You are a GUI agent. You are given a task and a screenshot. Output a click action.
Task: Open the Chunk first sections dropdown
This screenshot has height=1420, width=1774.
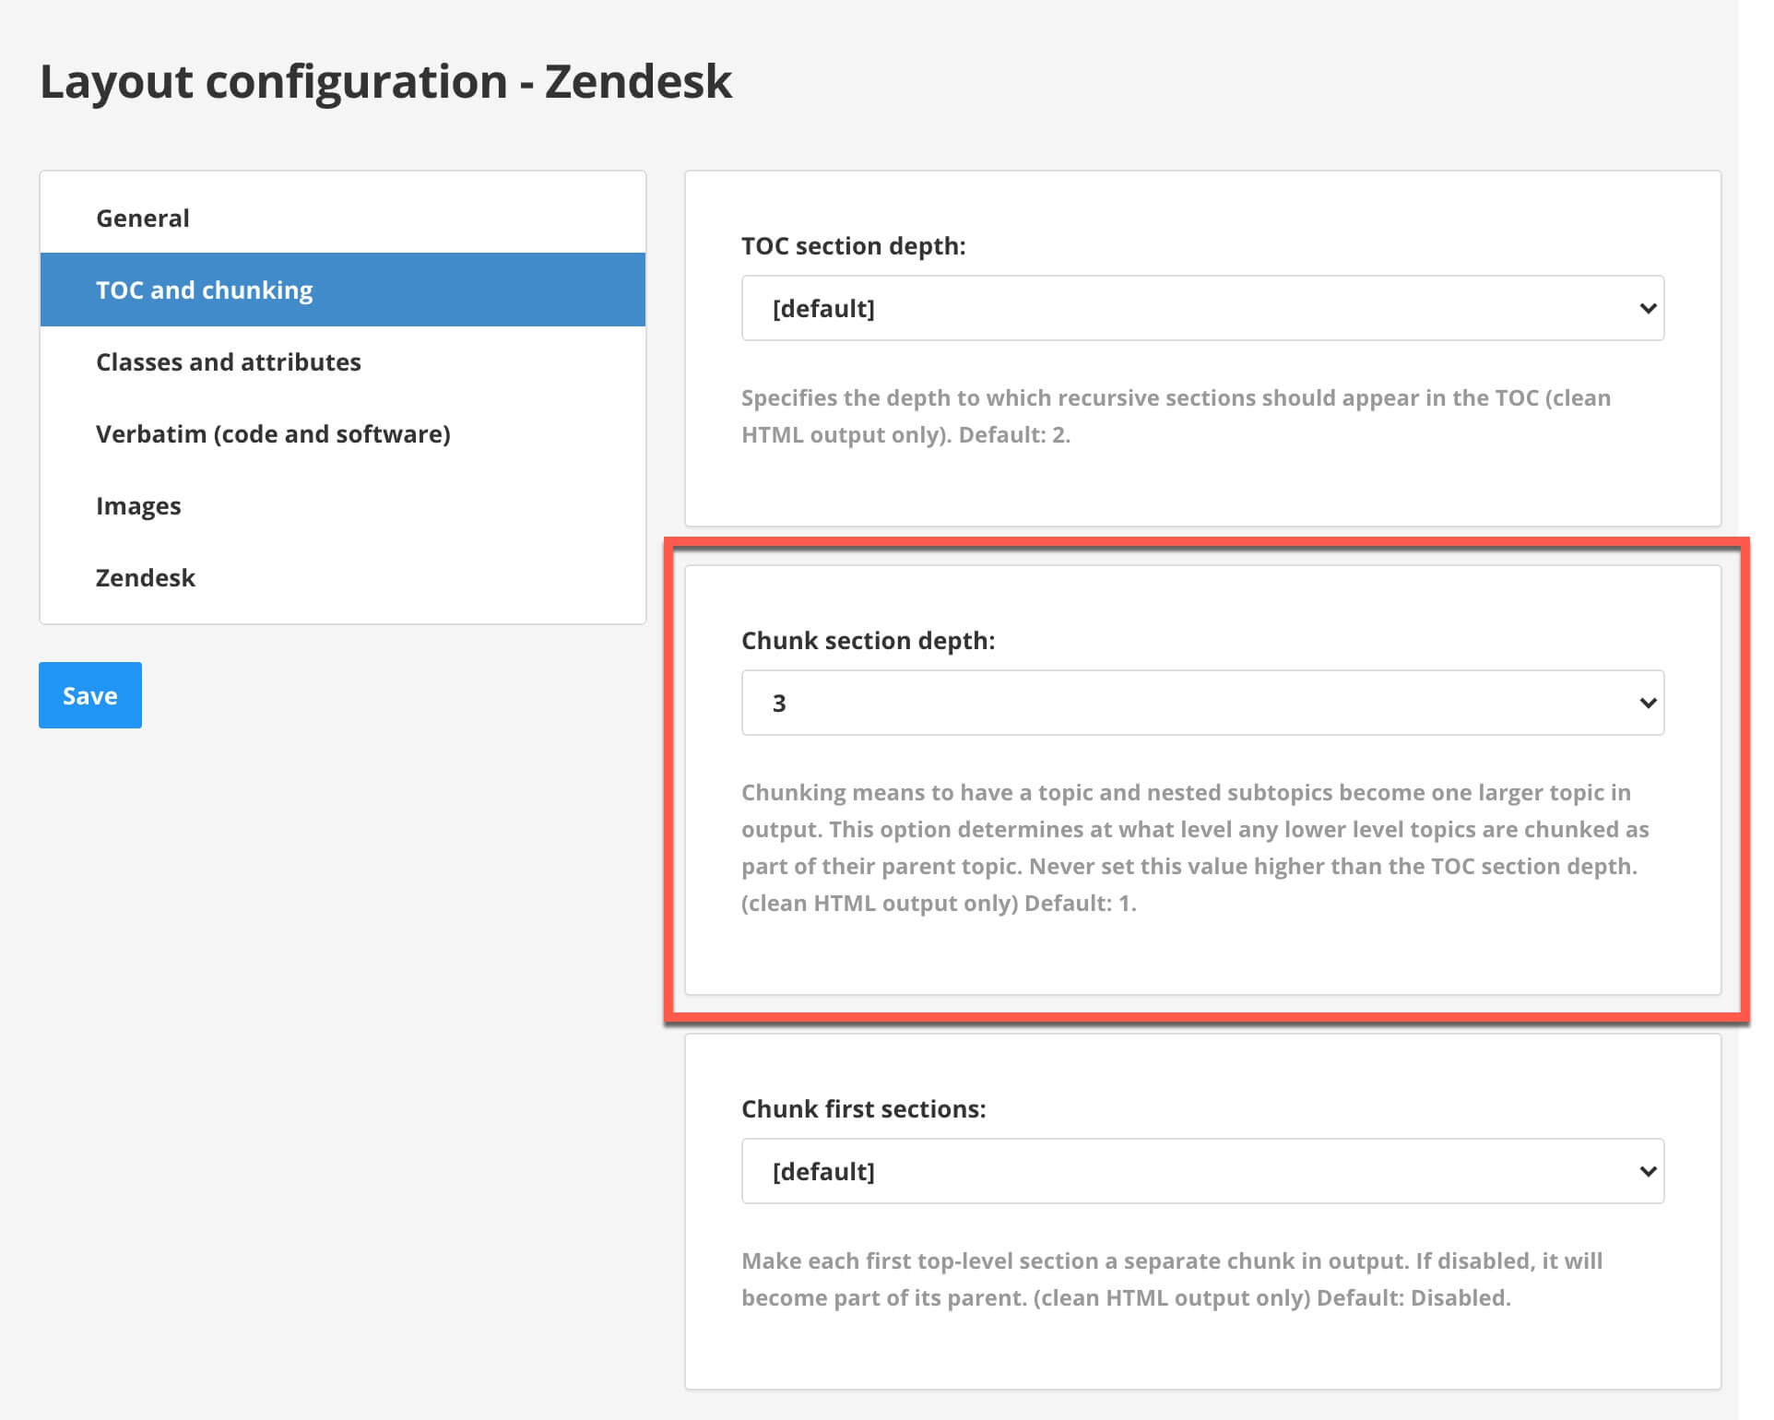point(1199,1171)
